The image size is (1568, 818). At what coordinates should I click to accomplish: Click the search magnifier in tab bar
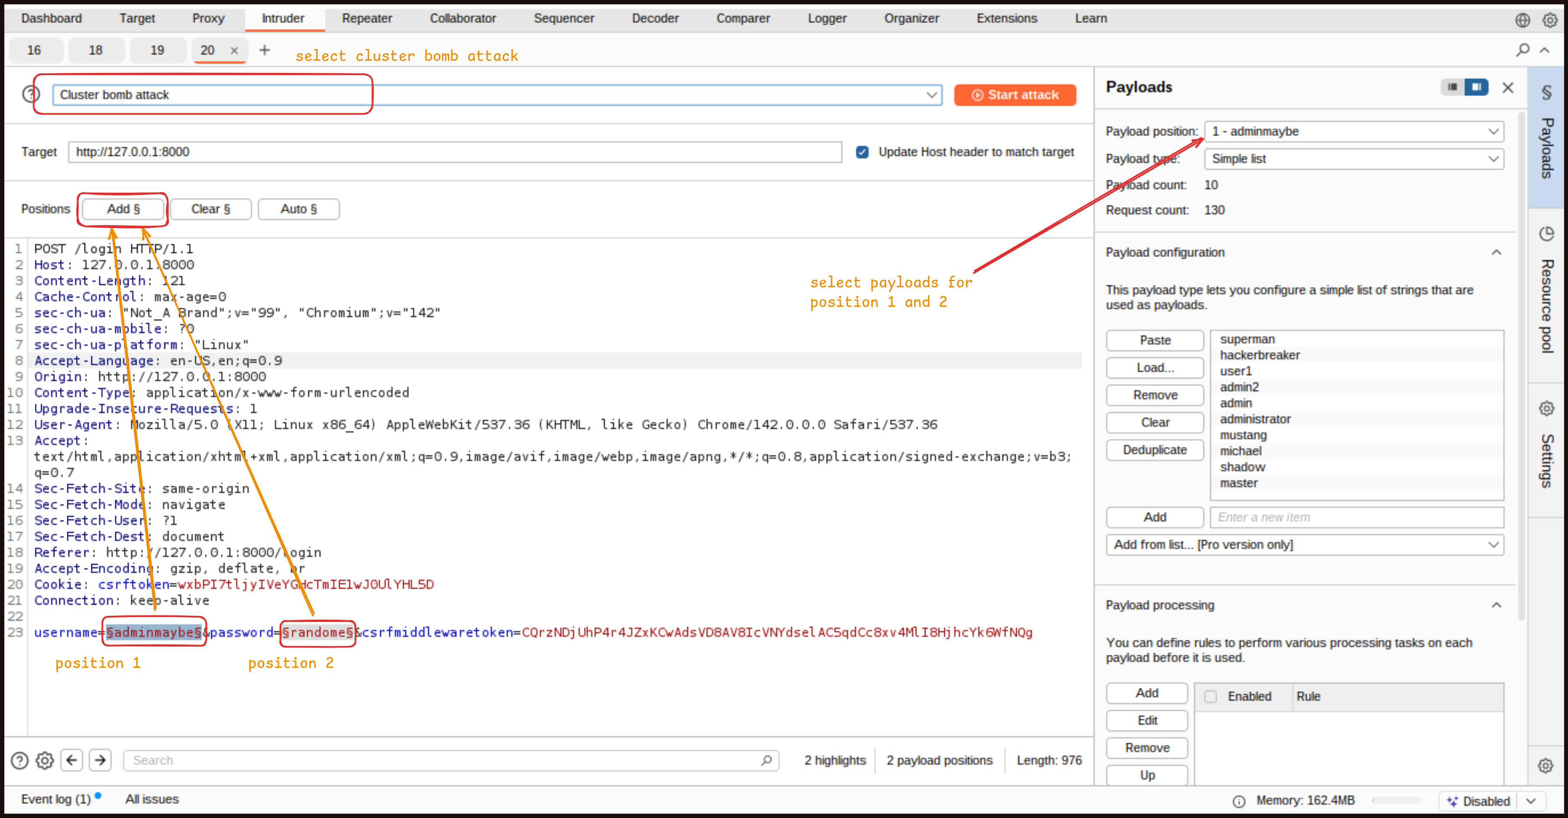click(x=1522, y=50)
